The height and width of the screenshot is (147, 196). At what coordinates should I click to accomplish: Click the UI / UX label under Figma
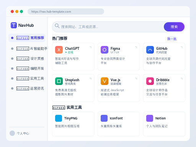[x=115, y=52]
